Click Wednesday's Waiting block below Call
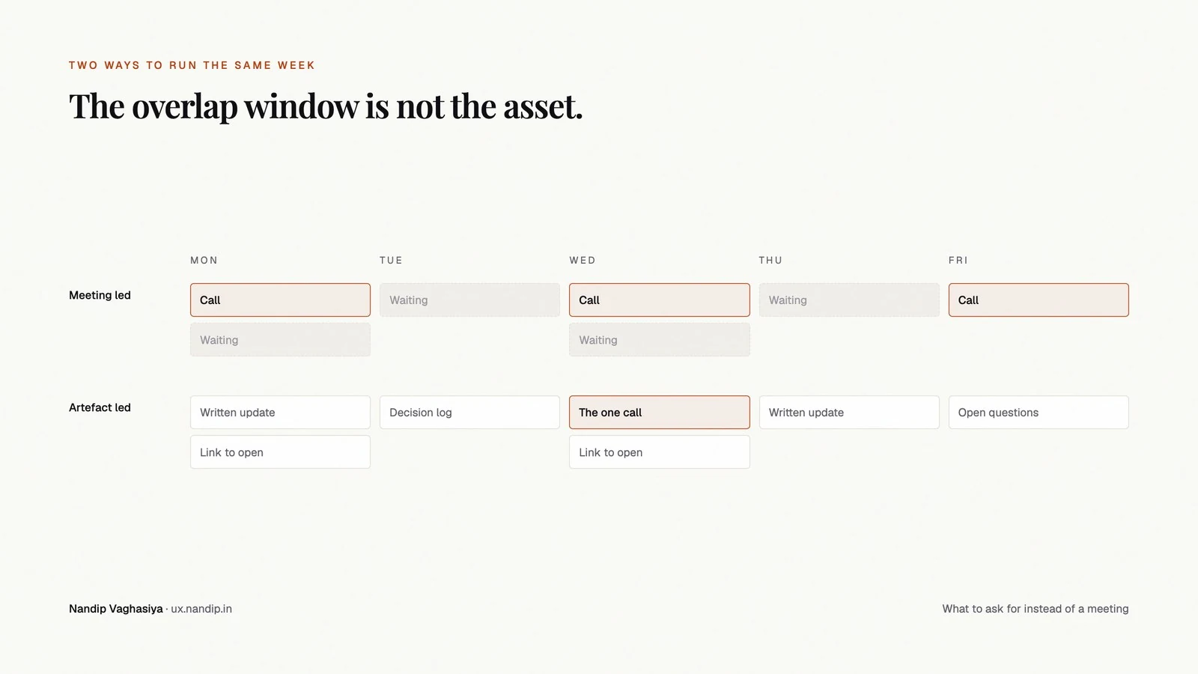Image resolution: width=1198 pixels, height=674 pixels. coord(659,340)
